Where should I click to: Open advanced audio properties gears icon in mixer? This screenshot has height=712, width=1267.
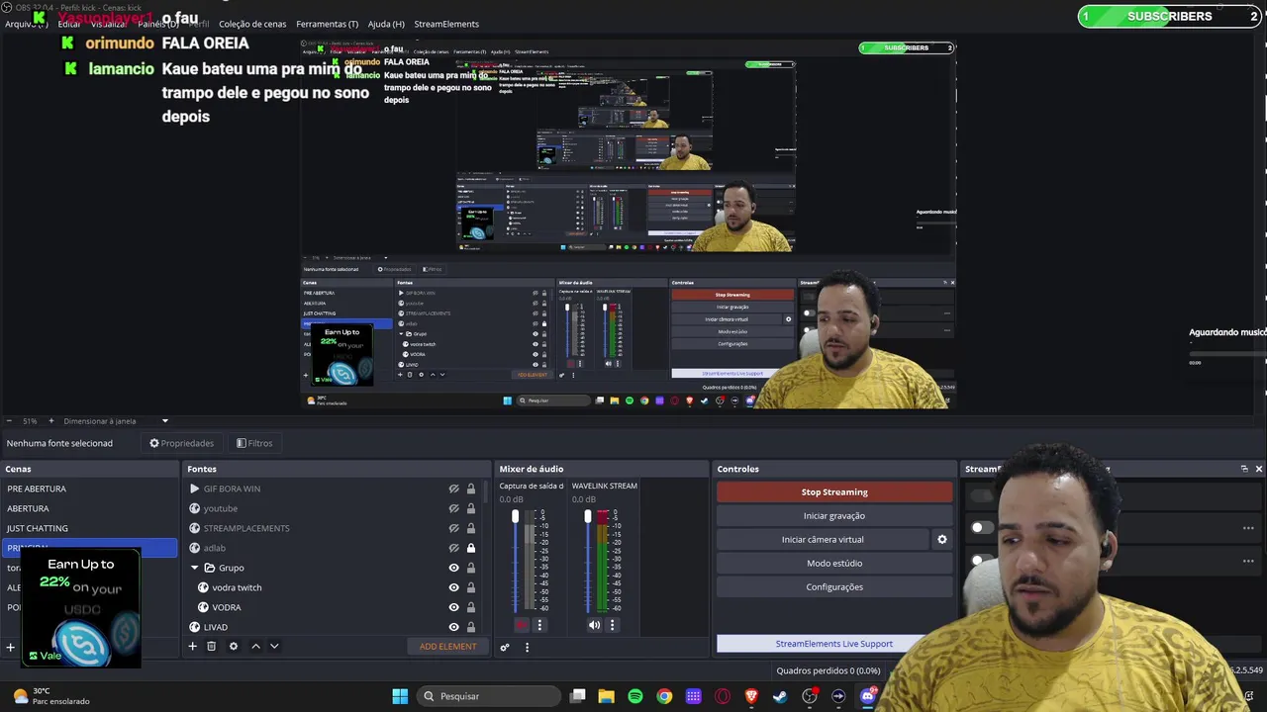505,648
